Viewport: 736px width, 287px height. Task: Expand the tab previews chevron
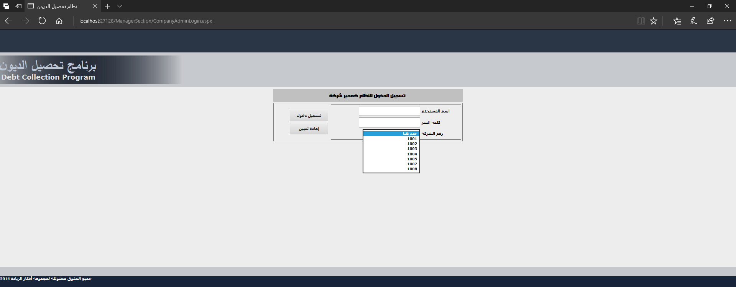120,6
